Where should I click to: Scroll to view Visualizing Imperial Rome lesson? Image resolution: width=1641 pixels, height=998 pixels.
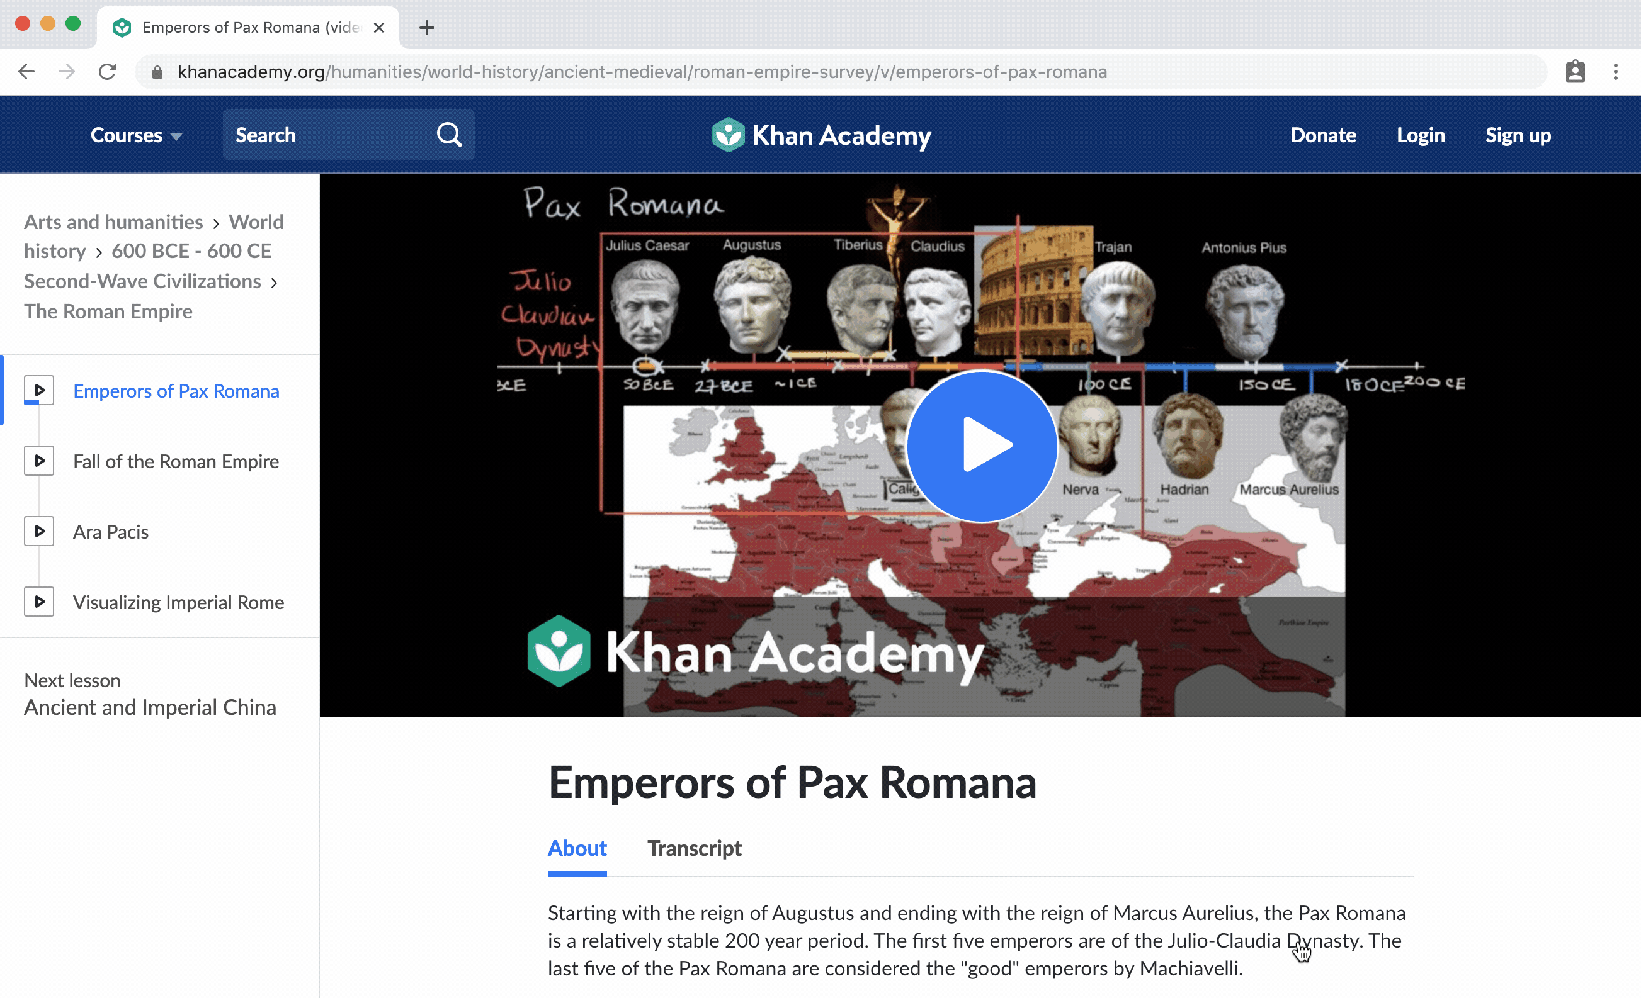[179, 602]
